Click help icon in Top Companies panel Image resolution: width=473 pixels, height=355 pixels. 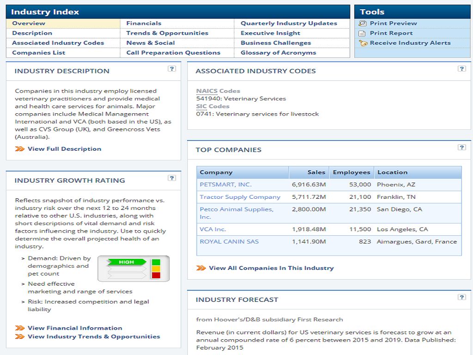tap(461, 147)
